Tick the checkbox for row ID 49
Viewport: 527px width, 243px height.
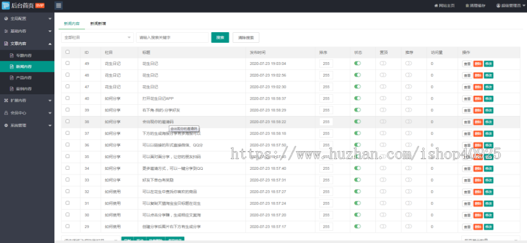click(68, 63)
